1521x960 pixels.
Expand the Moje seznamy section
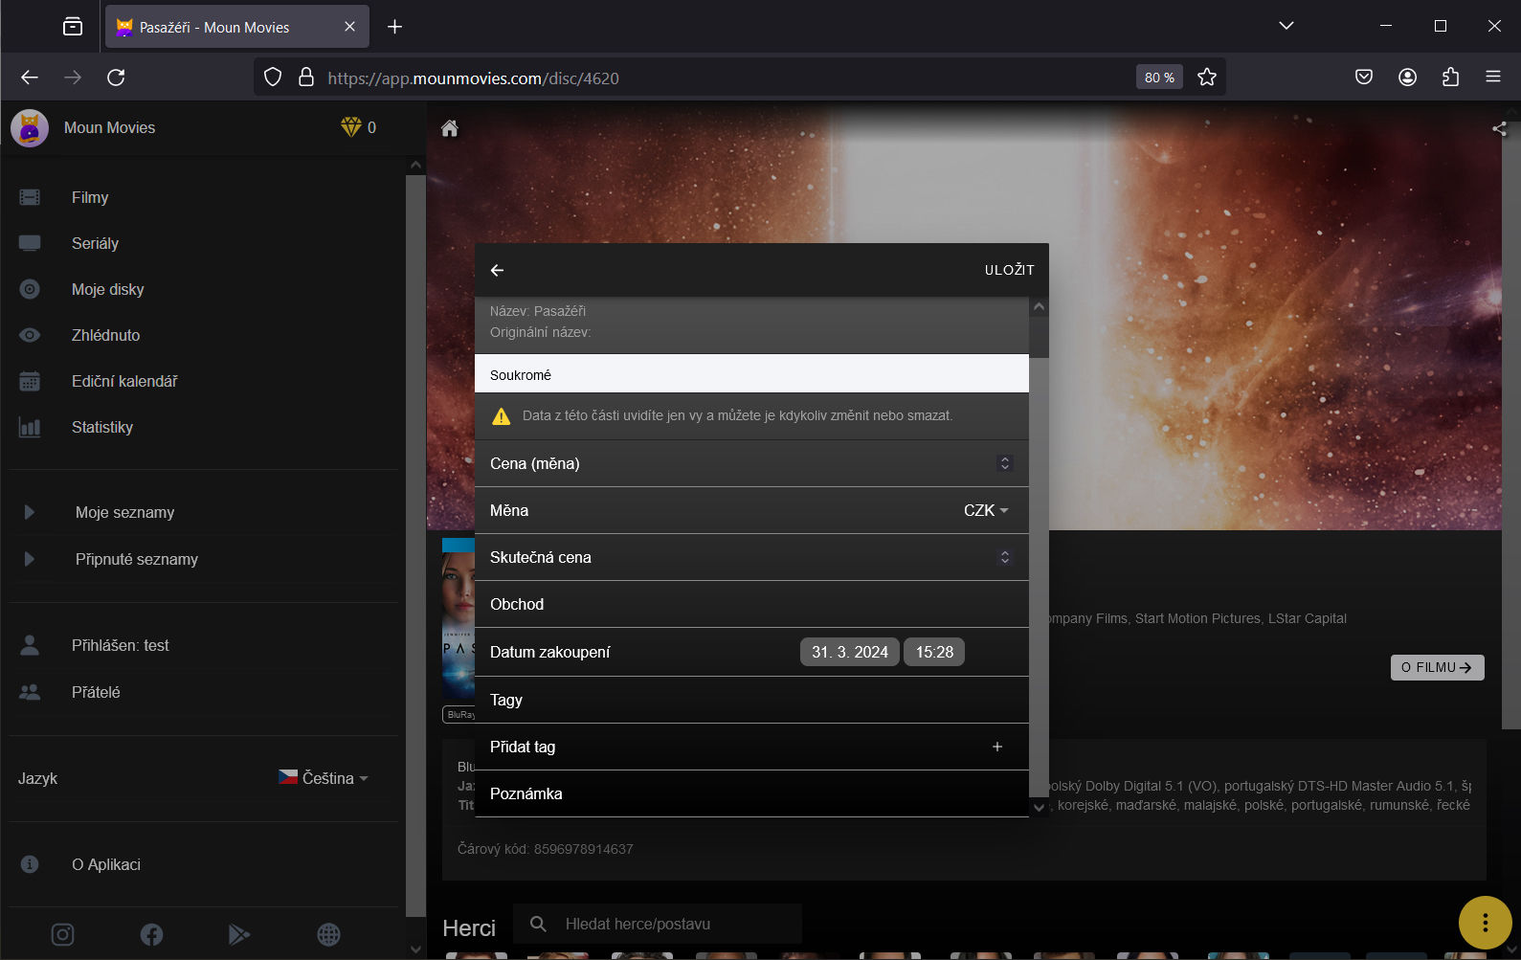(x=30, y=512)
